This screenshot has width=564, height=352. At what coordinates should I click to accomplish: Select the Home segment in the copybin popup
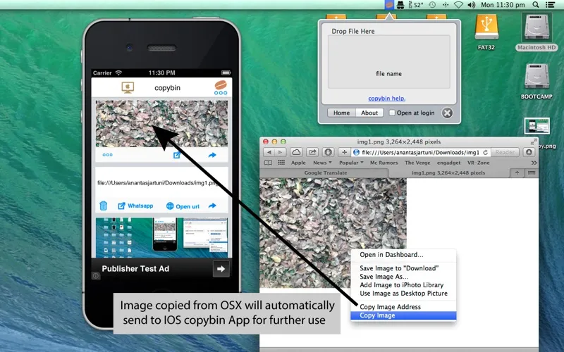coord(342,113)
